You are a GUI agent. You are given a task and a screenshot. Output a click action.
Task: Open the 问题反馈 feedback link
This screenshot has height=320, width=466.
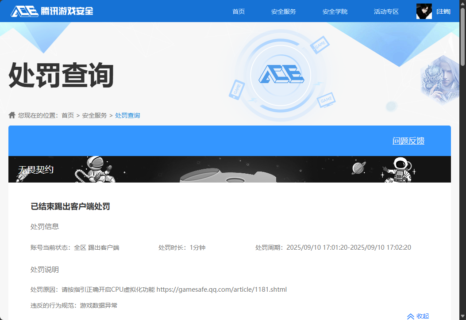[x=408, y=141]
